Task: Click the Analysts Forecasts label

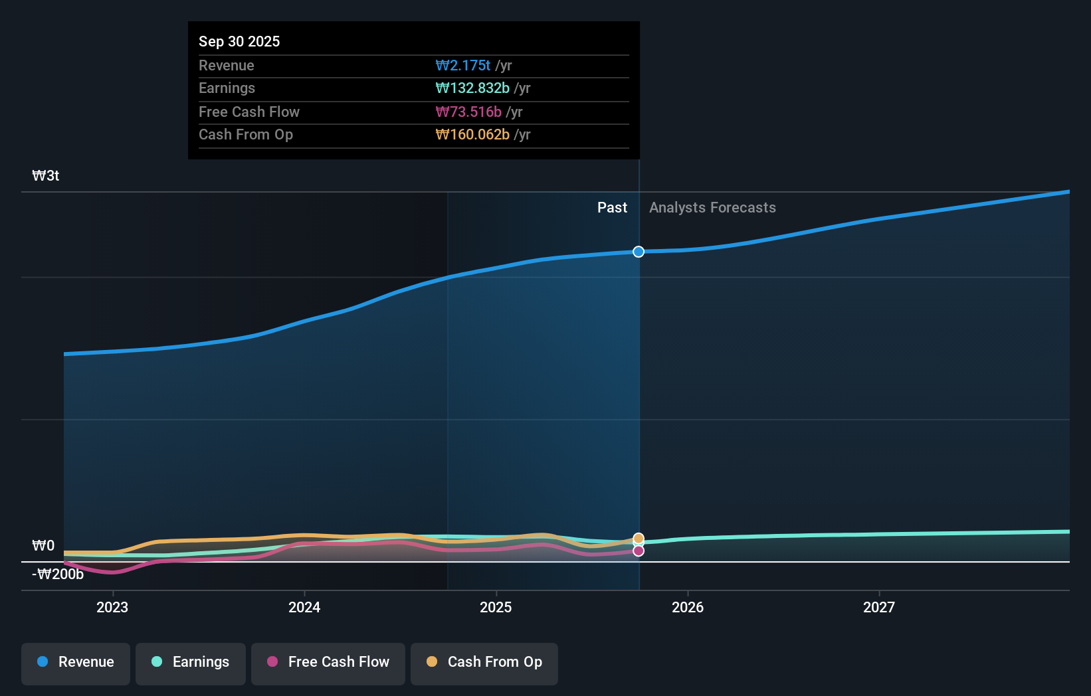Action: (712, 207)
